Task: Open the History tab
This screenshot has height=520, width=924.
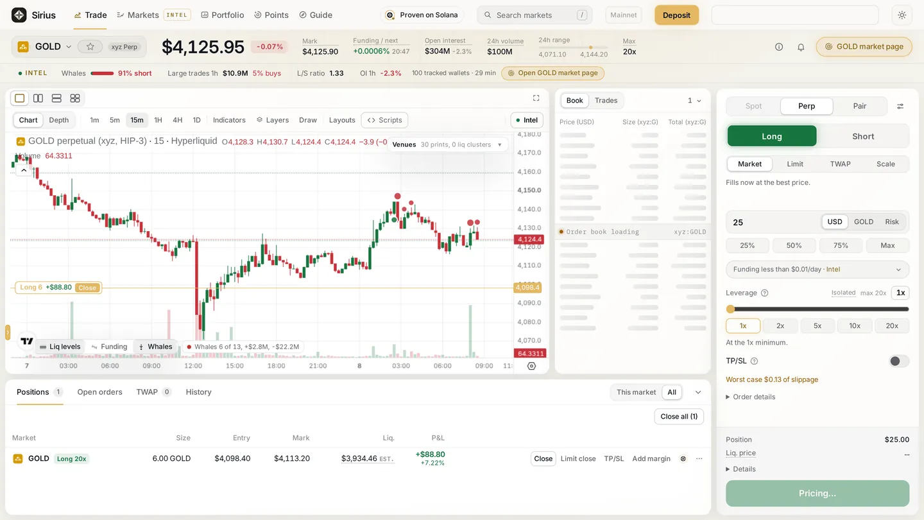Action: tap(198, 392)
